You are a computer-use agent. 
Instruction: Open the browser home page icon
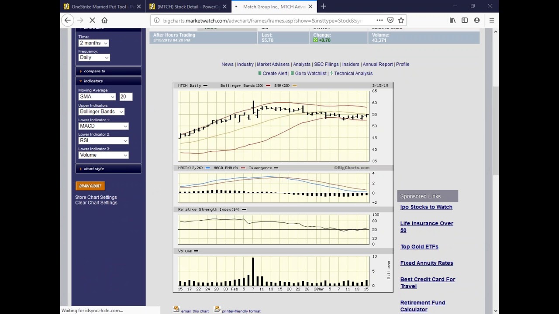[104, 20]
